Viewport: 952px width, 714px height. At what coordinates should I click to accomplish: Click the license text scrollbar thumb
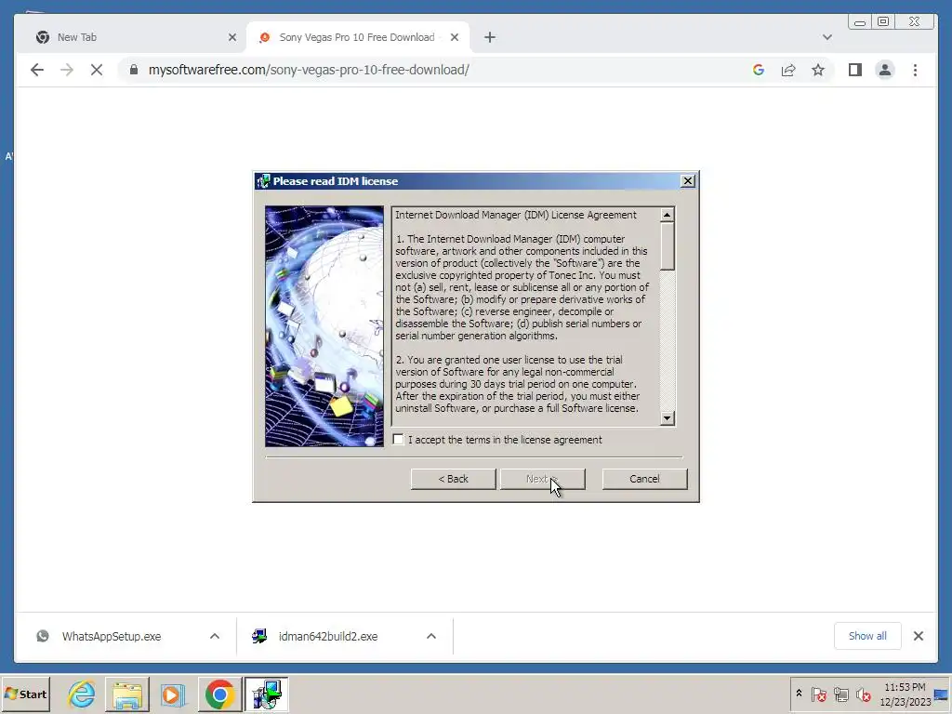pyautogui.click(x=668, y=245)
